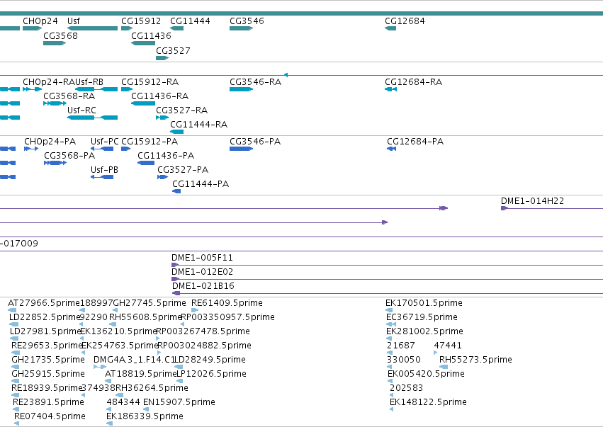Select the CG11436-PA protein bar
This screenshot has height=427, width=603.
click(x=146, y=163)
